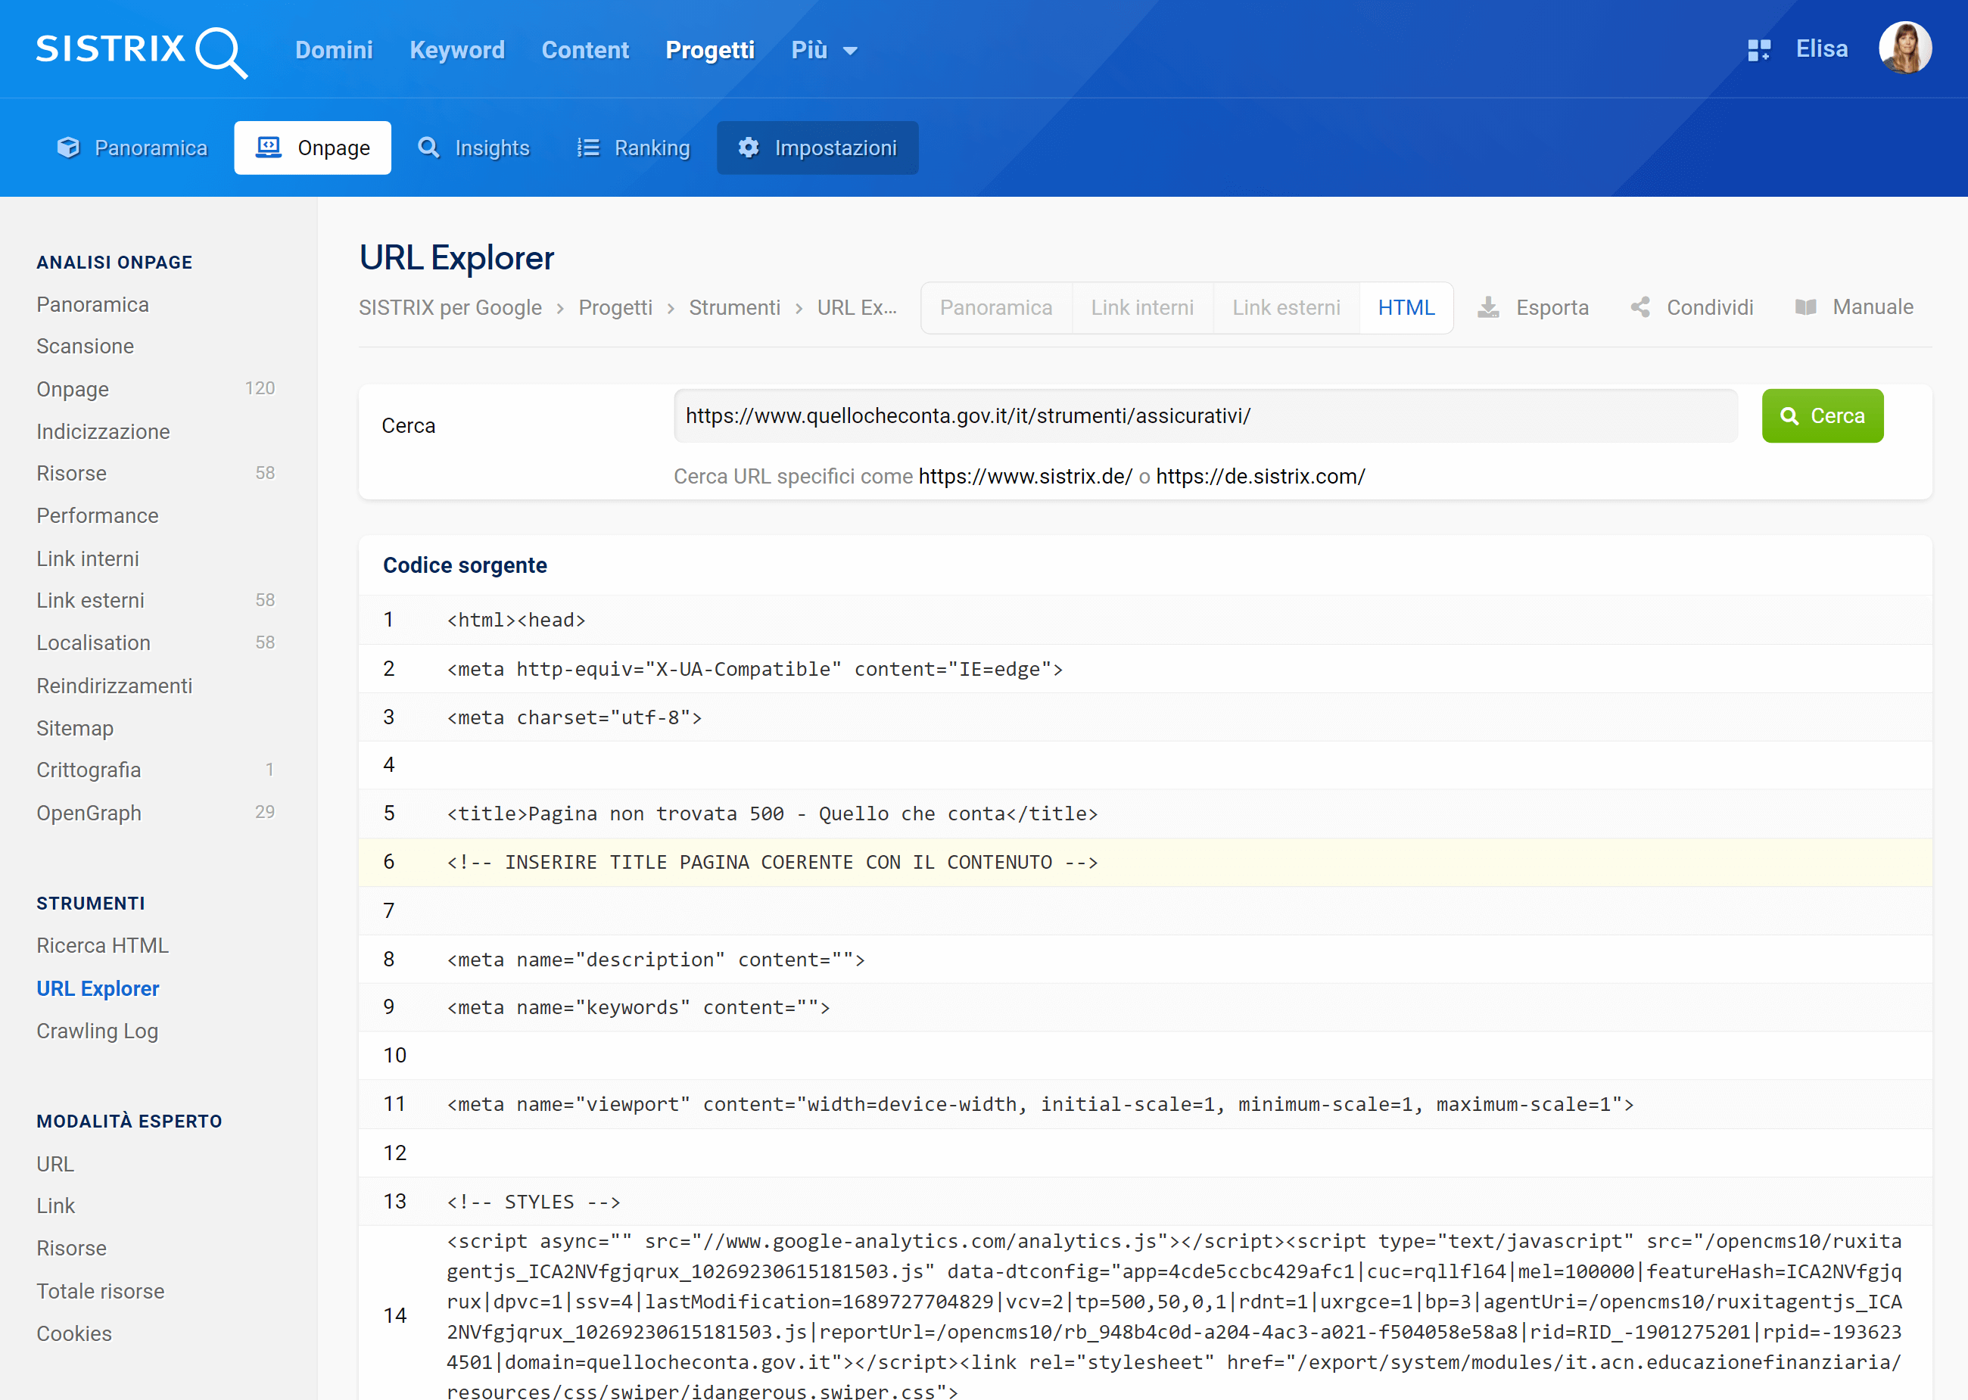1968x1400 pixels.
Task: Open Performance in the sidebar
Action: (x=98, y=515)
